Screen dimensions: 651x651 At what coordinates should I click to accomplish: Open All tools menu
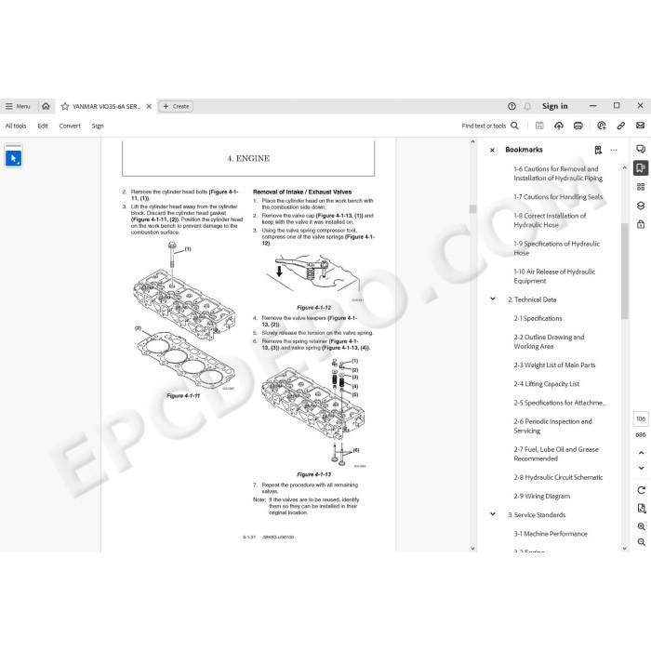16,126
